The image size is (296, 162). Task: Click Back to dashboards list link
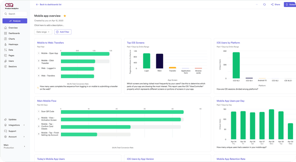pyautogui.click(x=49, y=5)
